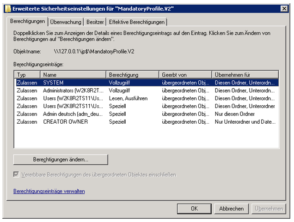Click the Übernehmen button

click(x=269, y=209)
